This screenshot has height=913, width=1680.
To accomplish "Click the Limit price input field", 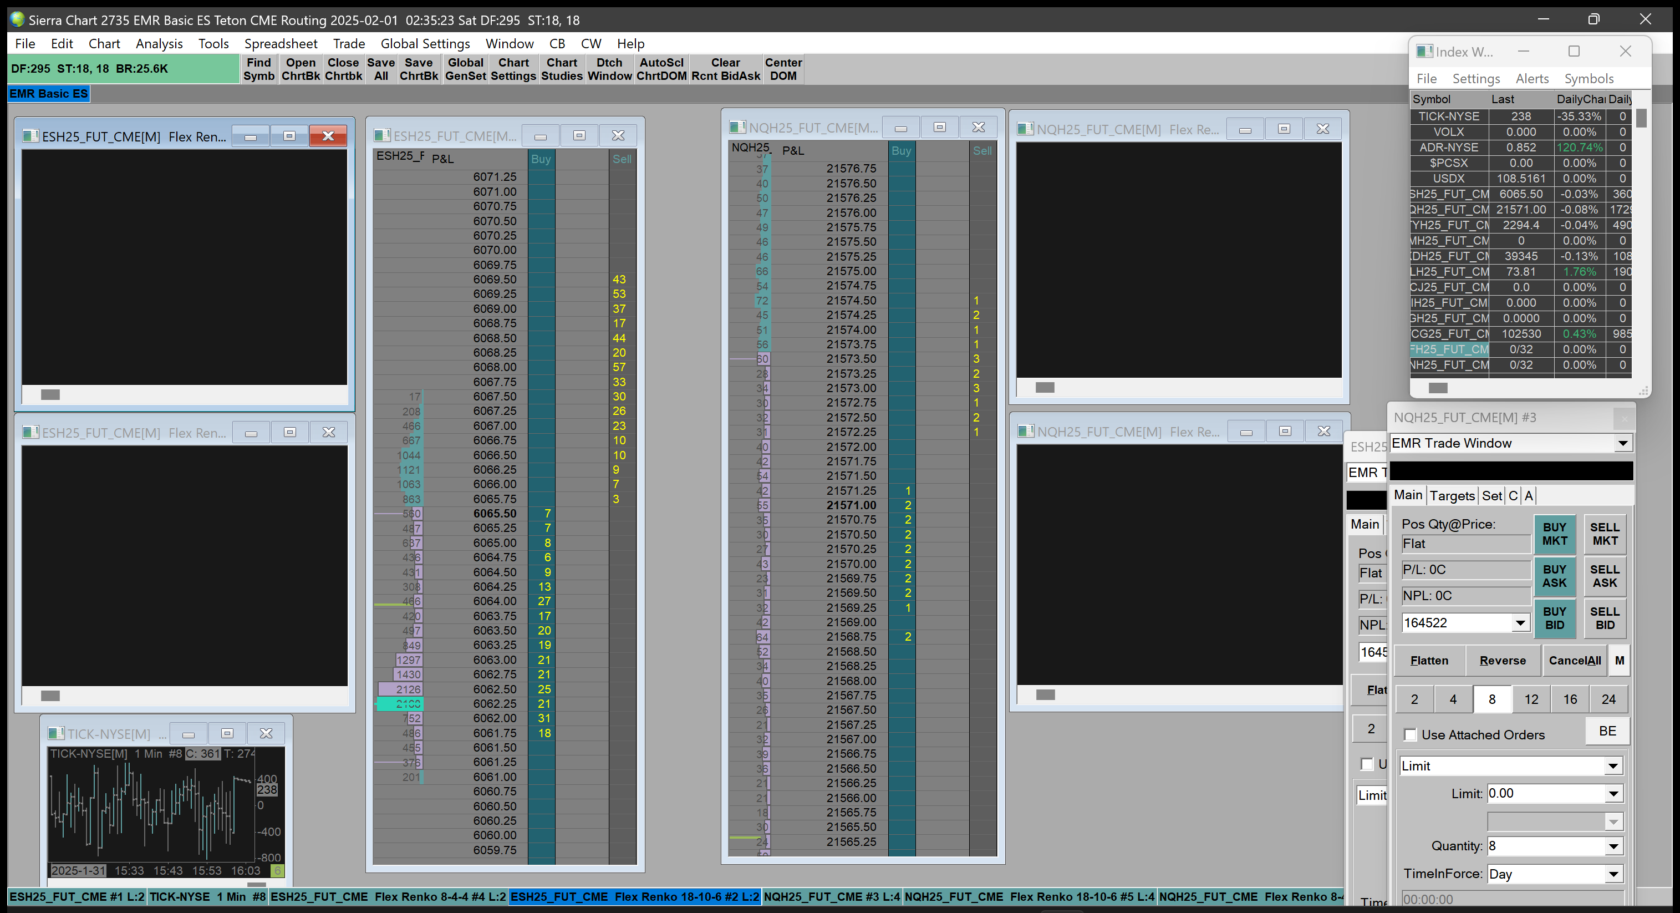I will click(1546, 794).
